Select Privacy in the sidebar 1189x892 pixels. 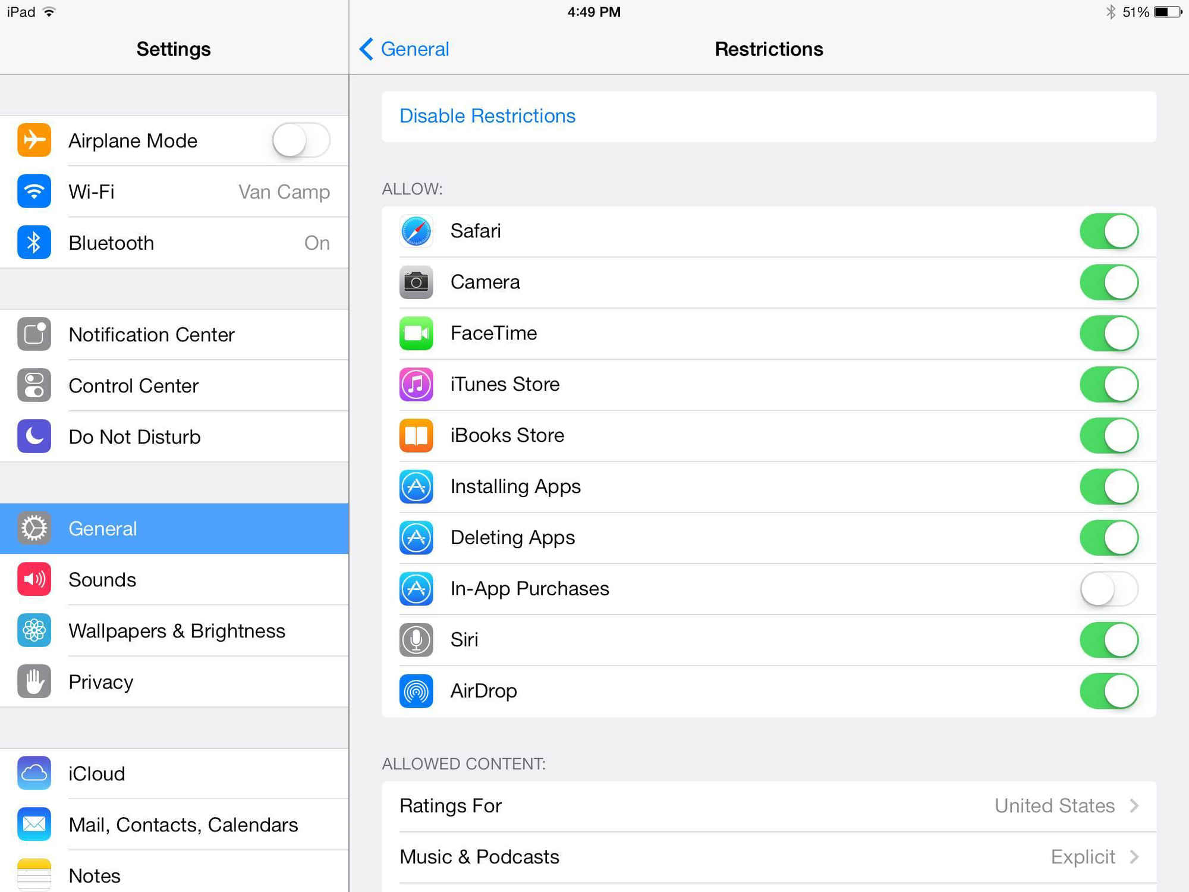174,682
